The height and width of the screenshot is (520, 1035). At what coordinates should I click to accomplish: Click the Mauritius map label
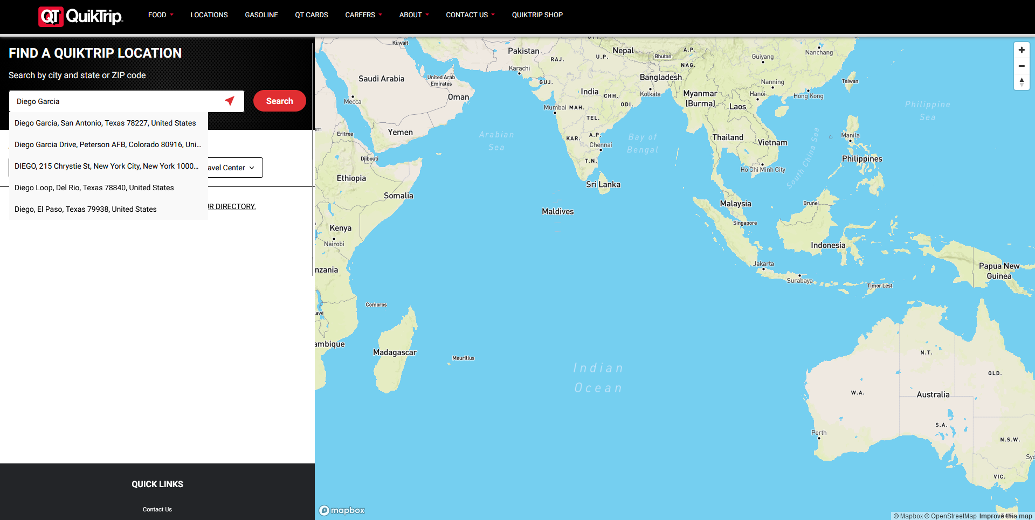pyautogui.click(x=463, y=358)
